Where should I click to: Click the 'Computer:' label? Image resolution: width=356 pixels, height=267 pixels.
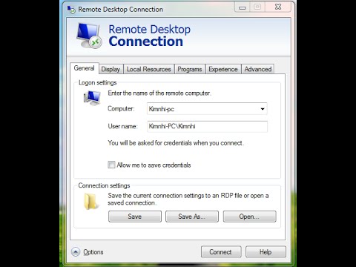click(x=121, y=108)
